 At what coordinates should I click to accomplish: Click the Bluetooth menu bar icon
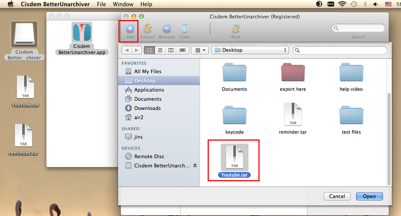pyautogui.click(x=365, y=4)
